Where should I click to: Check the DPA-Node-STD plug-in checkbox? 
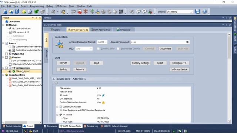point(10,64)
